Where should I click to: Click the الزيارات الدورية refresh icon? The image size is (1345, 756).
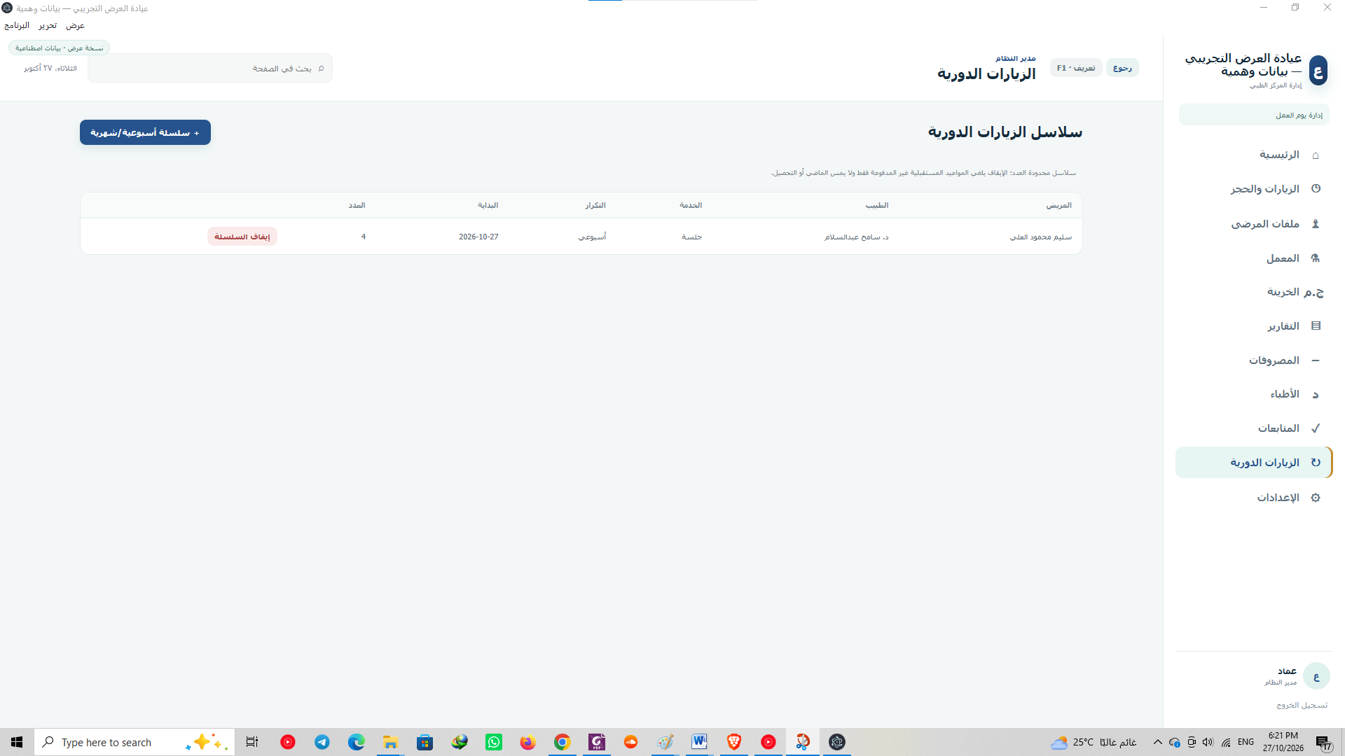[x=1316, y=463]
